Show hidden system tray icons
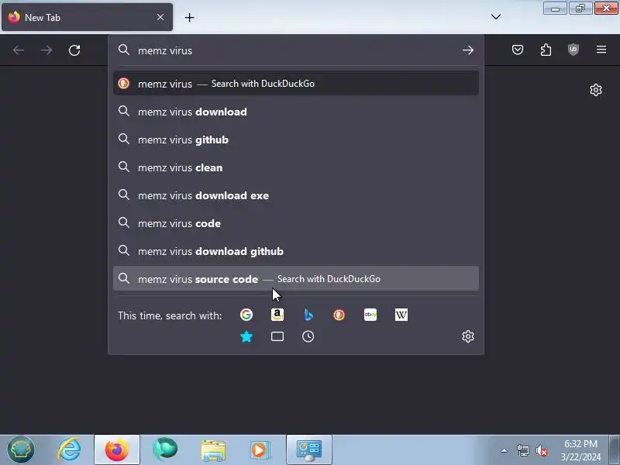Screen dimensions: 620x465 click(505, 450)
